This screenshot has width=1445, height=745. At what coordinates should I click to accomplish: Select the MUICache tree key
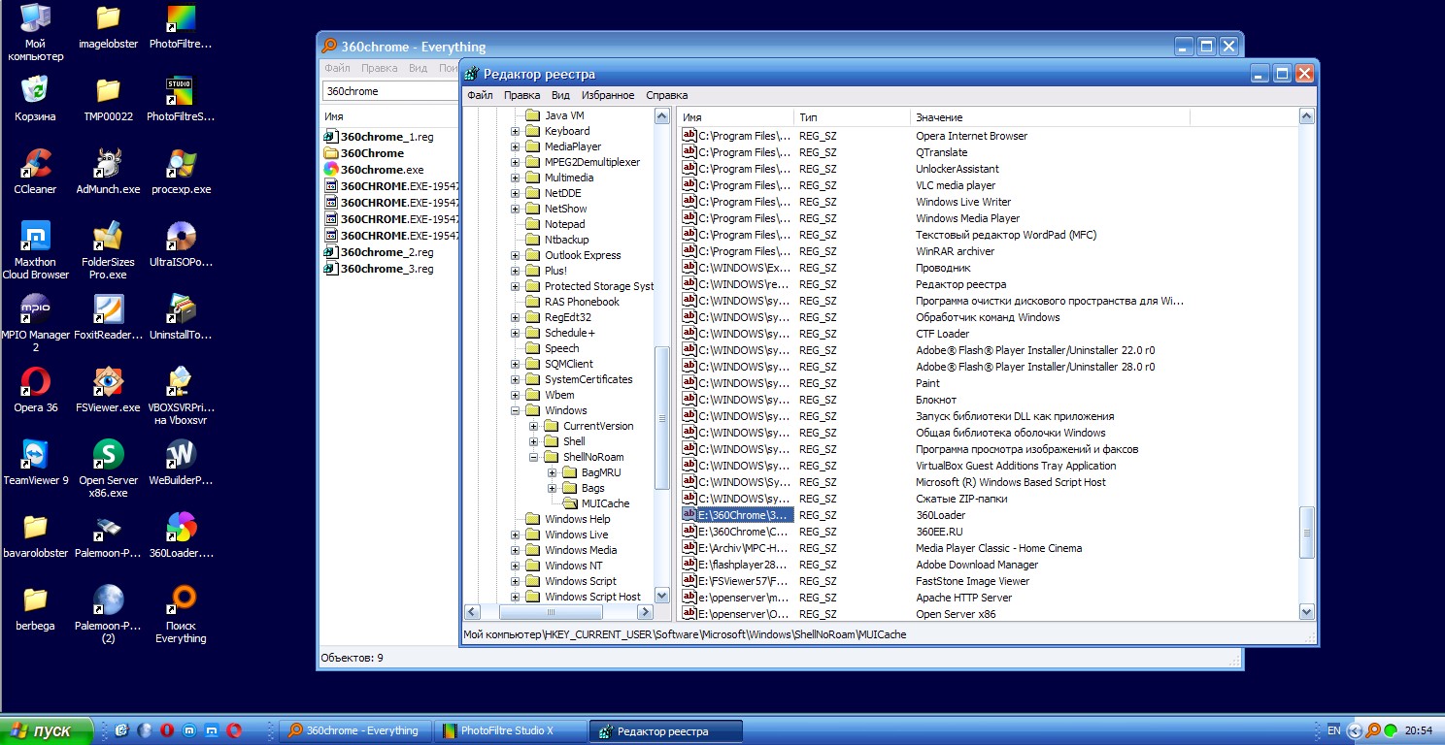click(605, 503)
